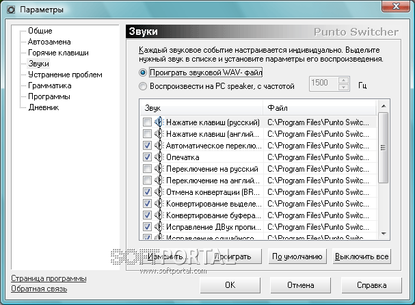Click the sound list scrollbar down arrow

[384, 233]
